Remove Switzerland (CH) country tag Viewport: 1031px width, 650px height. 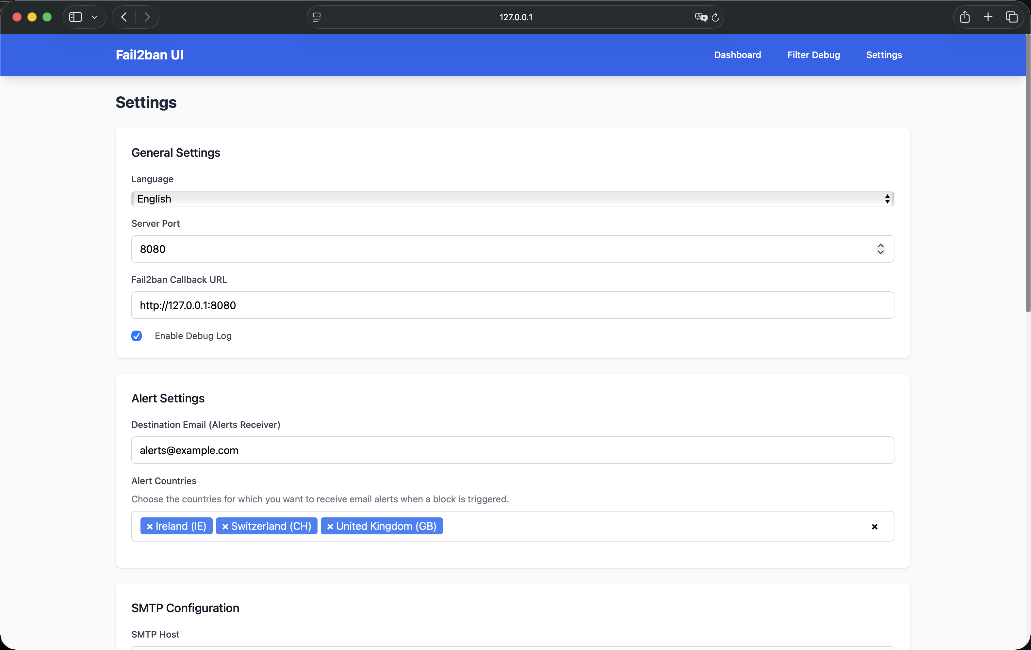(225, 527)
